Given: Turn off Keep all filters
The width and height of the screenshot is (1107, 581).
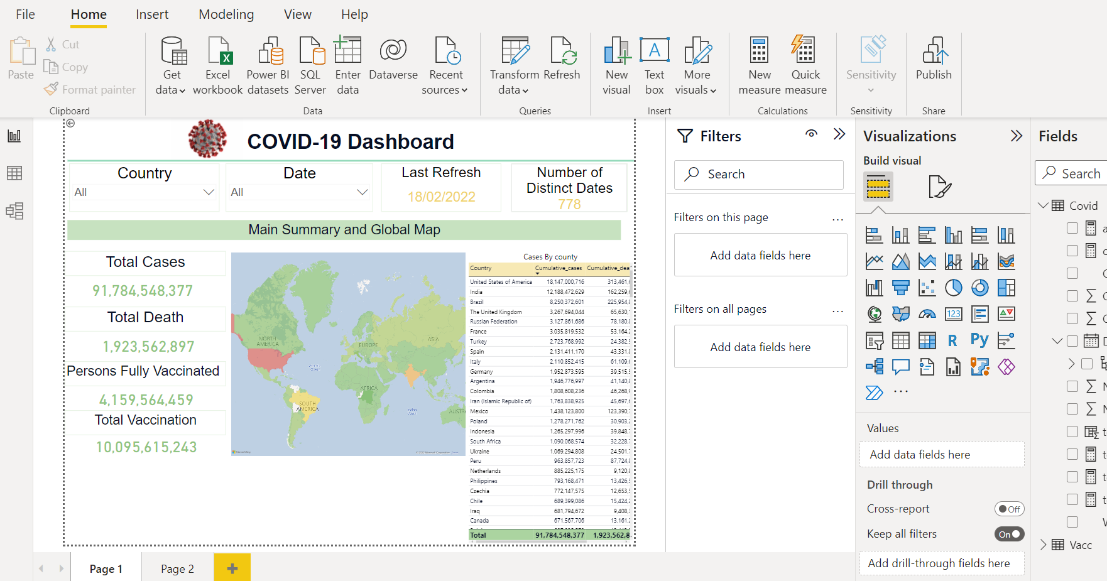Looking at the screenshot, I should pos(1009,534).
